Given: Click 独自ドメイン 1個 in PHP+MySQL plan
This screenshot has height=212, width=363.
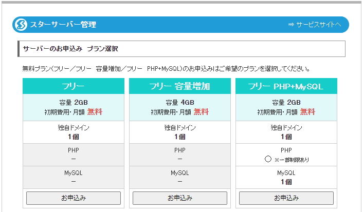Looking at the screenshot, I should tap(286, 132).
